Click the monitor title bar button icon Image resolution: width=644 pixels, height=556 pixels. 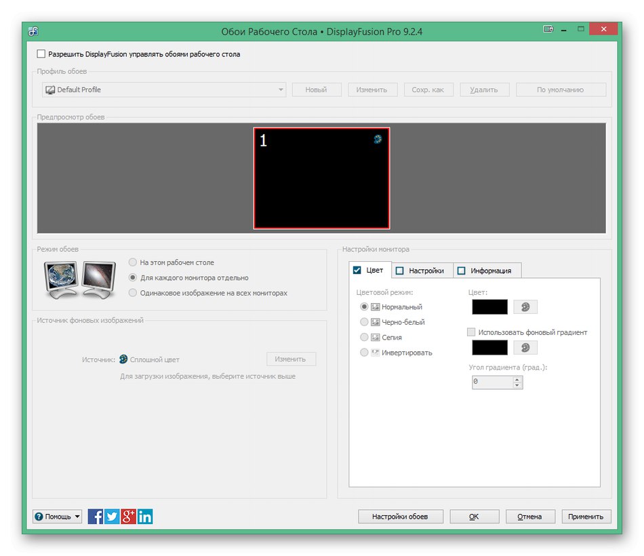[548, 28]
